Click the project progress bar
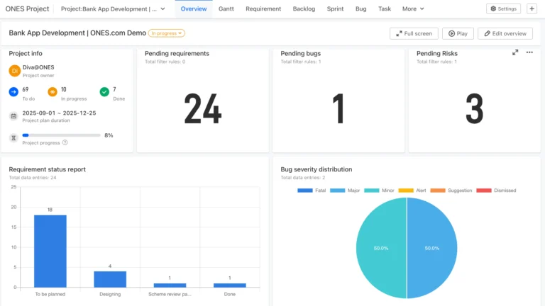The image size is (545, 306). point(61,135)
